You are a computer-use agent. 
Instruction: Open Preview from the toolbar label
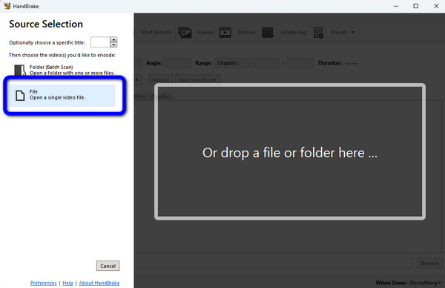pyautogui.click(x=246, y=33)
